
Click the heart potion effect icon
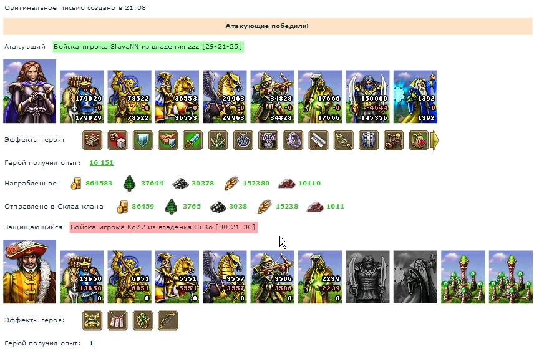(419, 140)
